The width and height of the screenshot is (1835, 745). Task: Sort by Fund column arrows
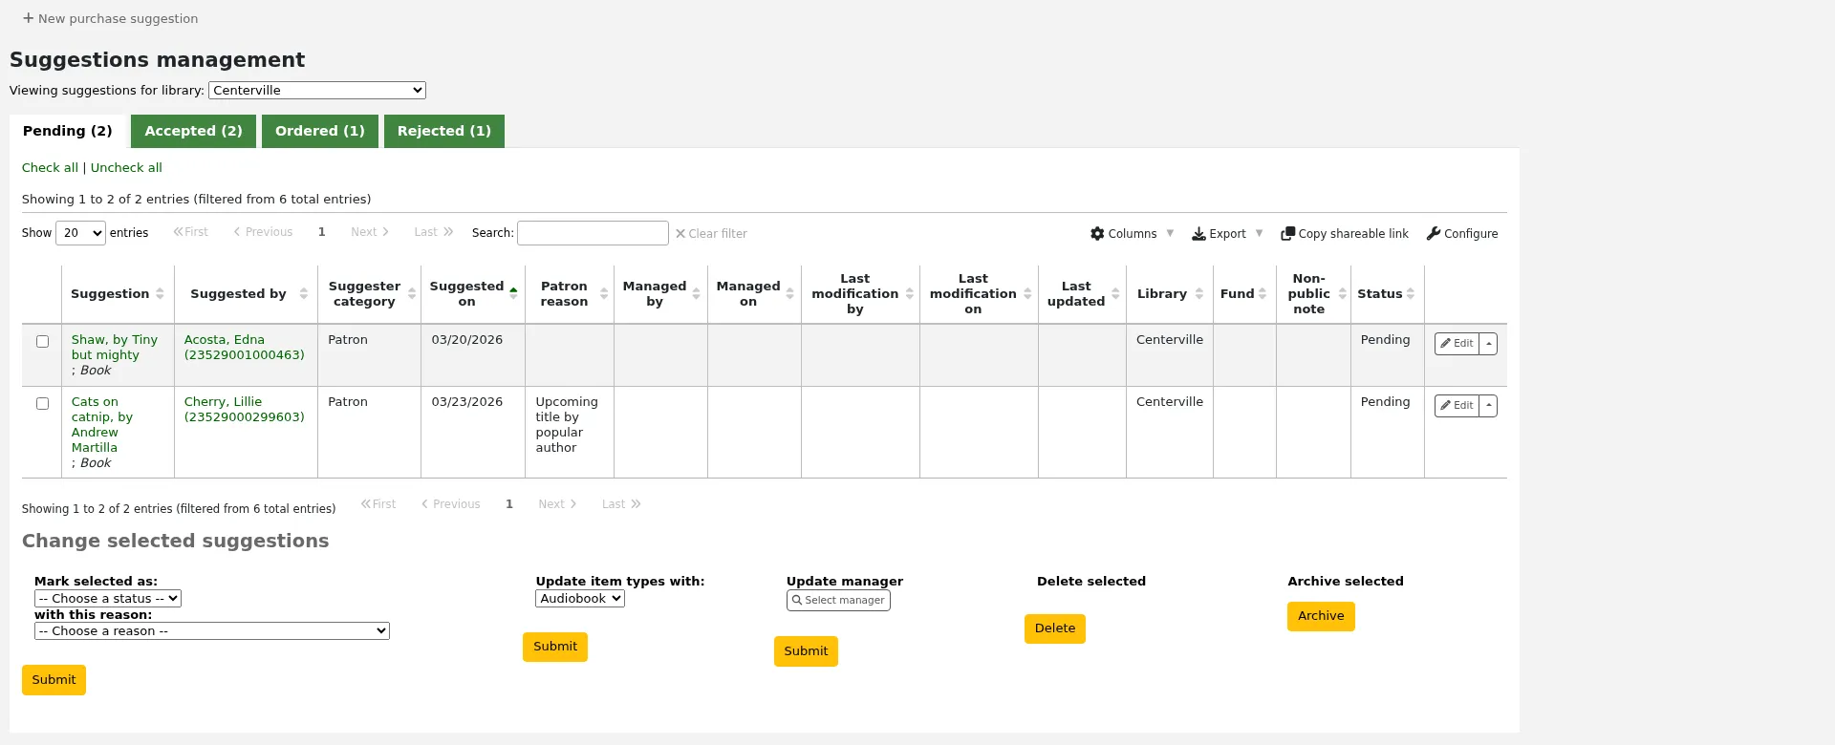pyautogui.click(x=1263, y=294)
